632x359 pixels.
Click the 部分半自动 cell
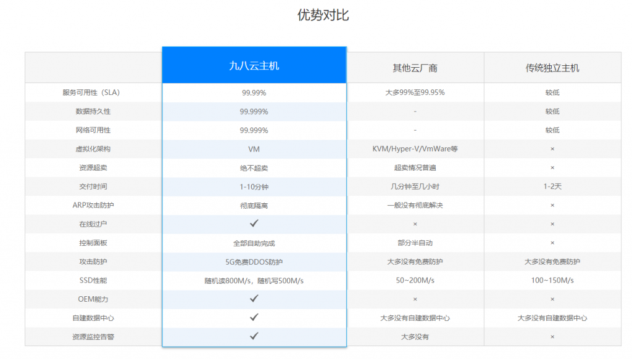coord(415,243)
